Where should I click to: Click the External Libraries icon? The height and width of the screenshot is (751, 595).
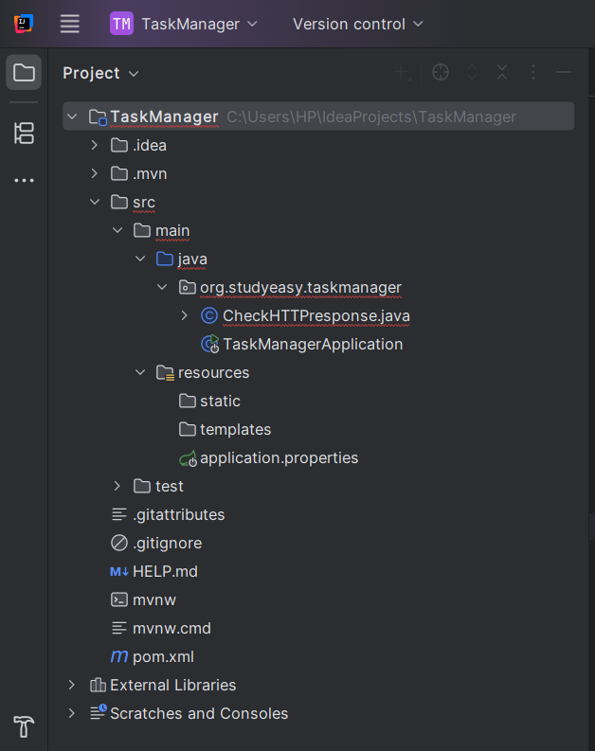point(98,685)
